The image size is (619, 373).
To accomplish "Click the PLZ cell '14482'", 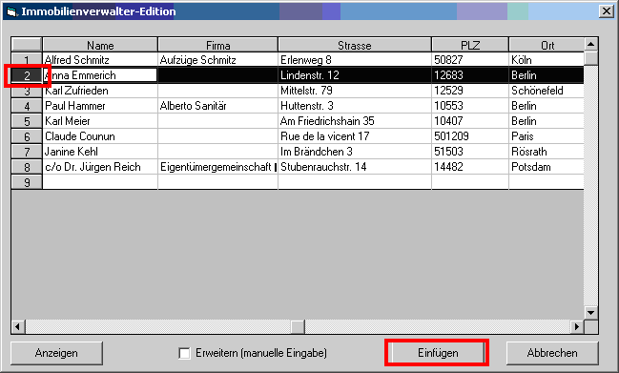I will coord(470,167).
